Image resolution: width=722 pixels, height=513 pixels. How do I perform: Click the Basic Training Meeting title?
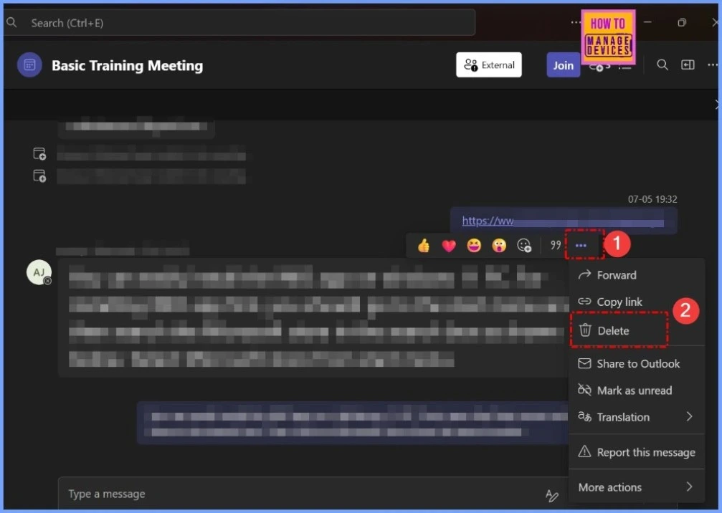point(127,65)
